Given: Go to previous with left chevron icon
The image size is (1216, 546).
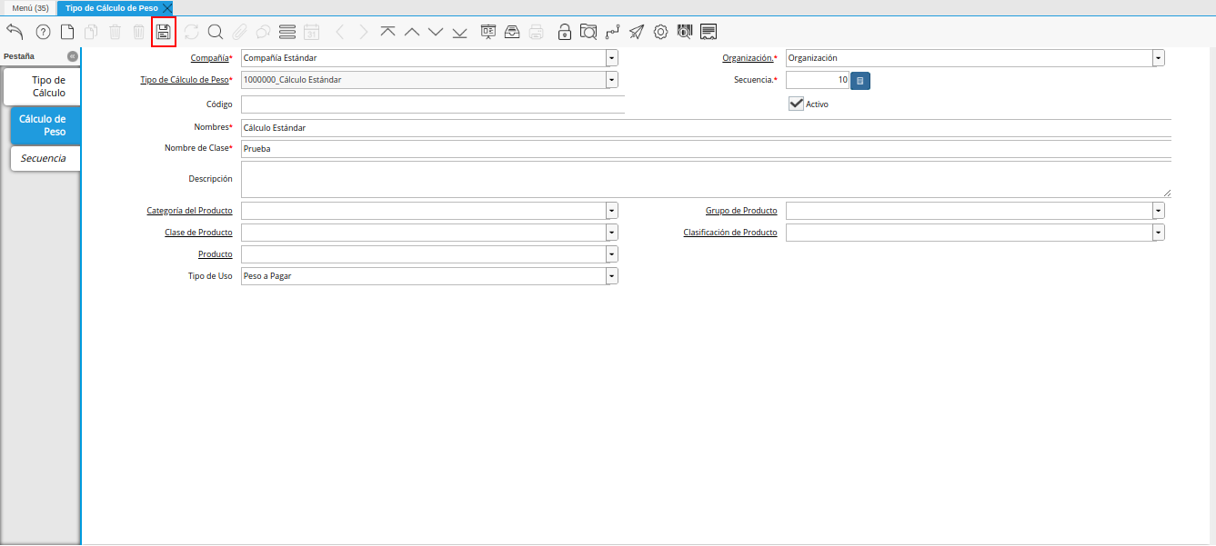Looking at the screenshot, I should [x=340, y=32].
